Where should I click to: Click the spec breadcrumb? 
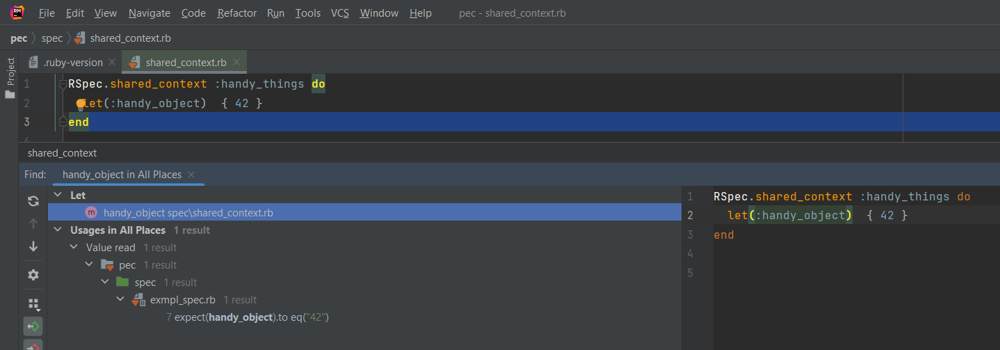[52, 38]
